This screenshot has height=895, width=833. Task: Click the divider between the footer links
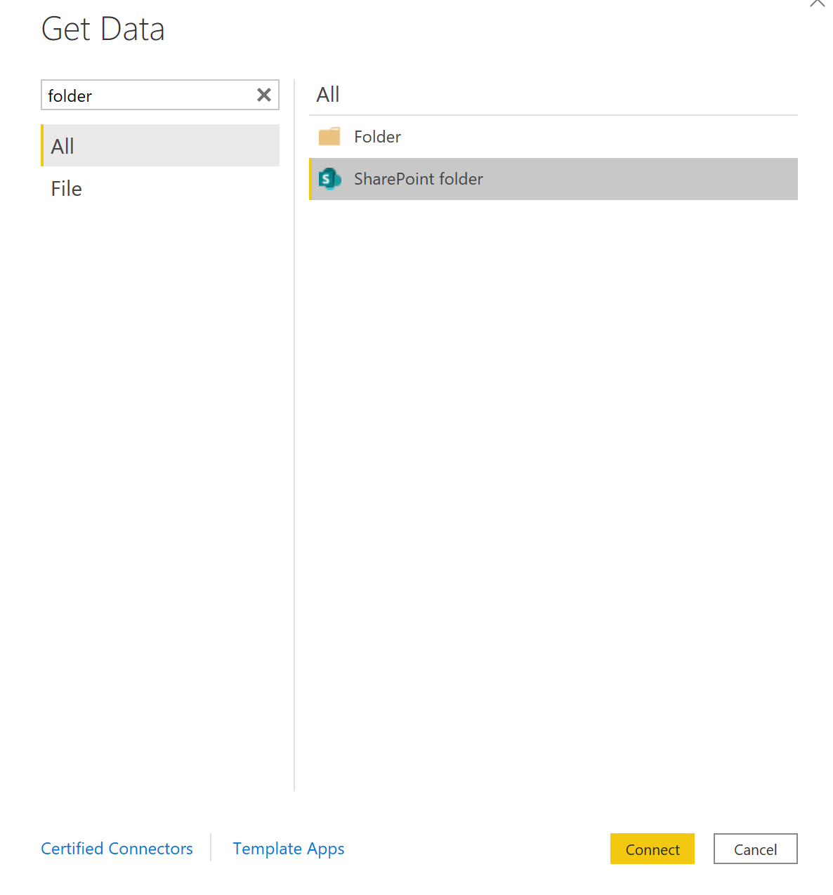pos(211,848)
